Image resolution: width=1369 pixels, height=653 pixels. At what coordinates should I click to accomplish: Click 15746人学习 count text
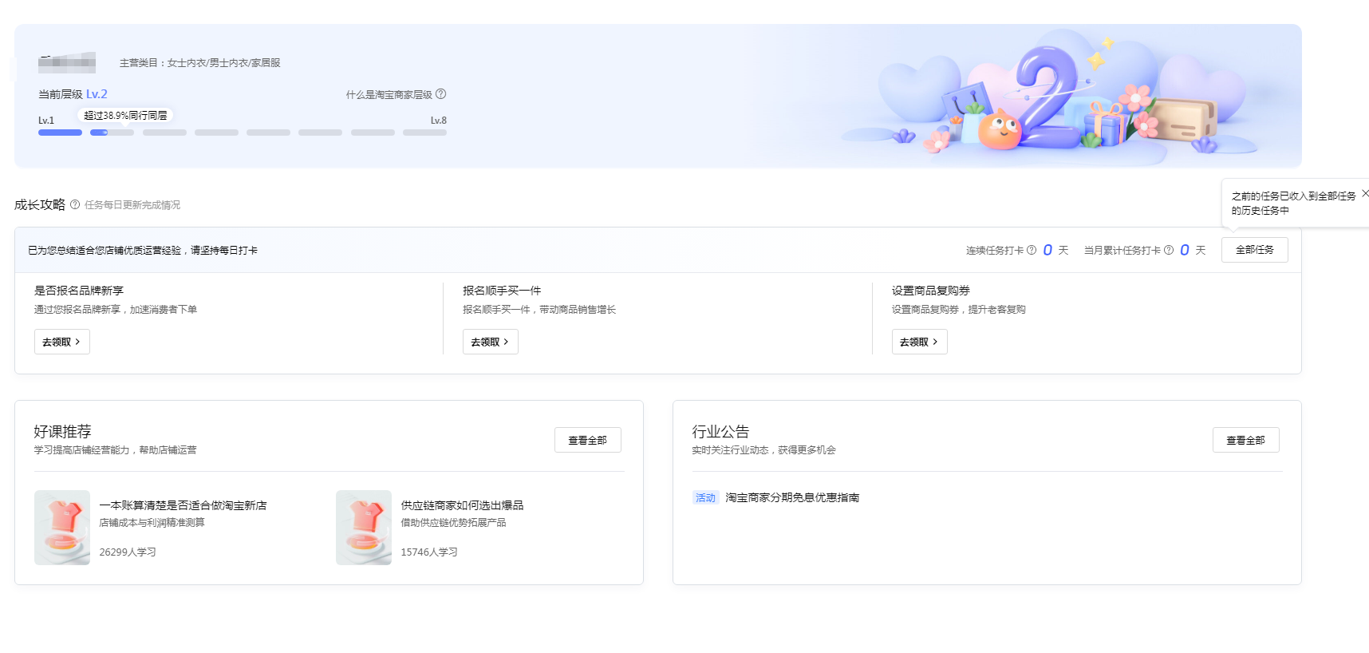click(429, 552)
